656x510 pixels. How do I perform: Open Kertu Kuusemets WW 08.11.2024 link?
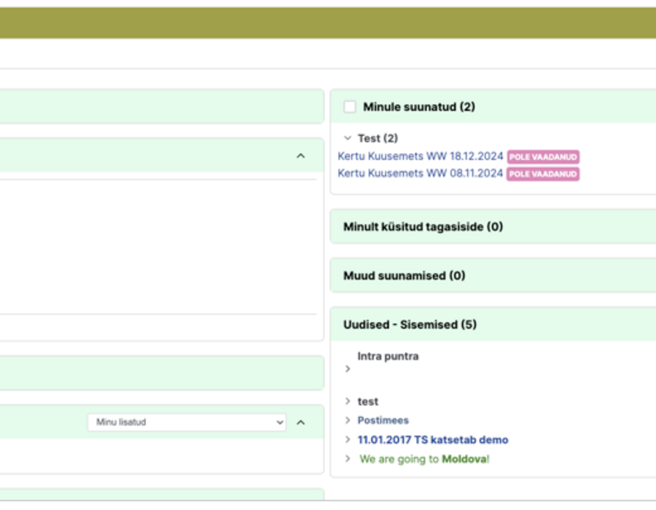coord(420,173)
